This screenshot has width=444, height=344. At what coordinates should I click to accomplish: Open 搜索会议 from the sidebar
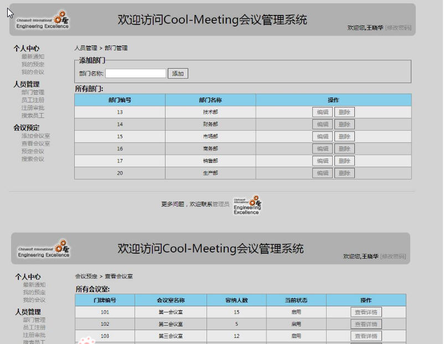pyautogui.click(x=33, y=159)
